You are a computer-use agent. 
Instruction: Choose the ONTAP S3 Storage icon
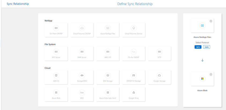[134, 75]
